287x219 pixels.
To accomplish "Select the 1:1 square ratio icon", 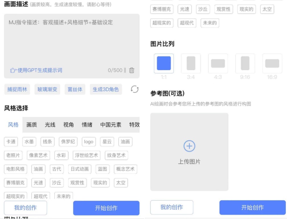I will [164, 63].
